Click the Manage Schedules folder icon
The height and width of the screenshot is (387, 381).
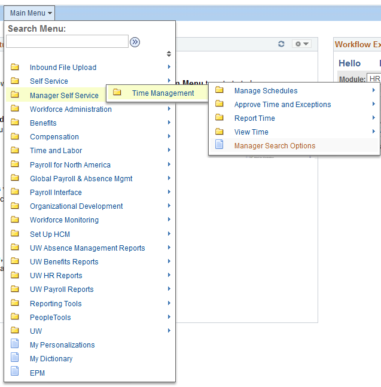pos(220,90)
